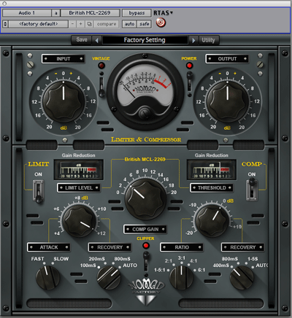Open the Factory Setting preset display

[145, 40]
